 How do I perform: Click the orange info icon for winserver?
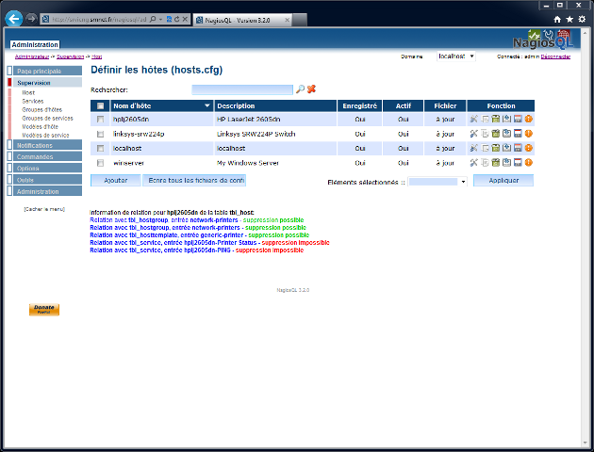(529, 162)
